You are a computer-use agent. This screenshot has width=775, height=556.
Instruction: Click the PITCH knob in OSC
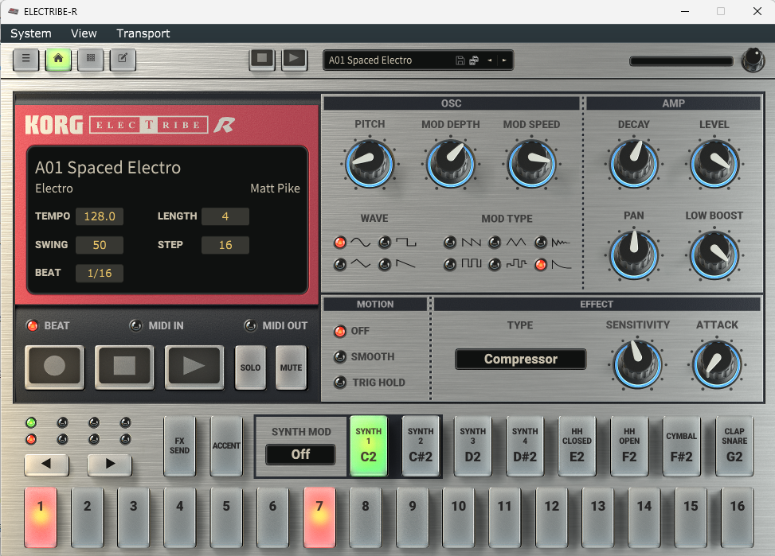click(370, 163)
